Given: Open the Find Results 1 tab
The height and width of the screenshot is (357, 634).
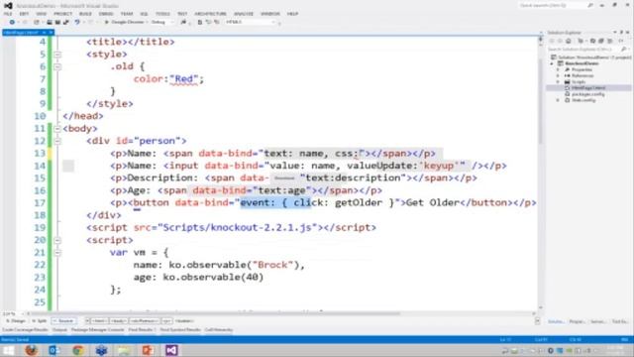Looking at the screenshot, I should click(x=142, y=330).
